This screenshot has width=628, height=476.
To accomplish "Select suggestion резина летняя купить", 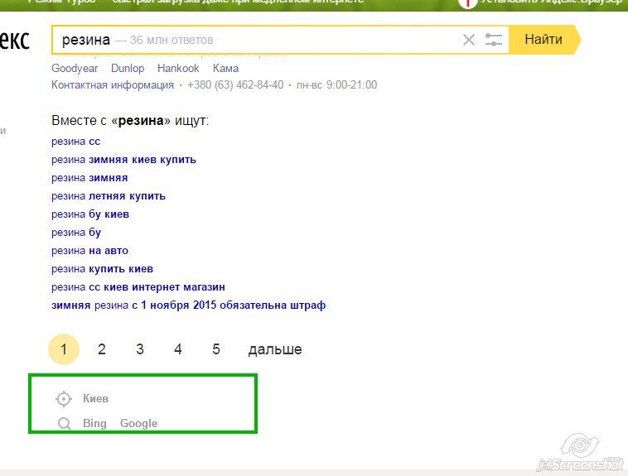I will pos(109,196).
